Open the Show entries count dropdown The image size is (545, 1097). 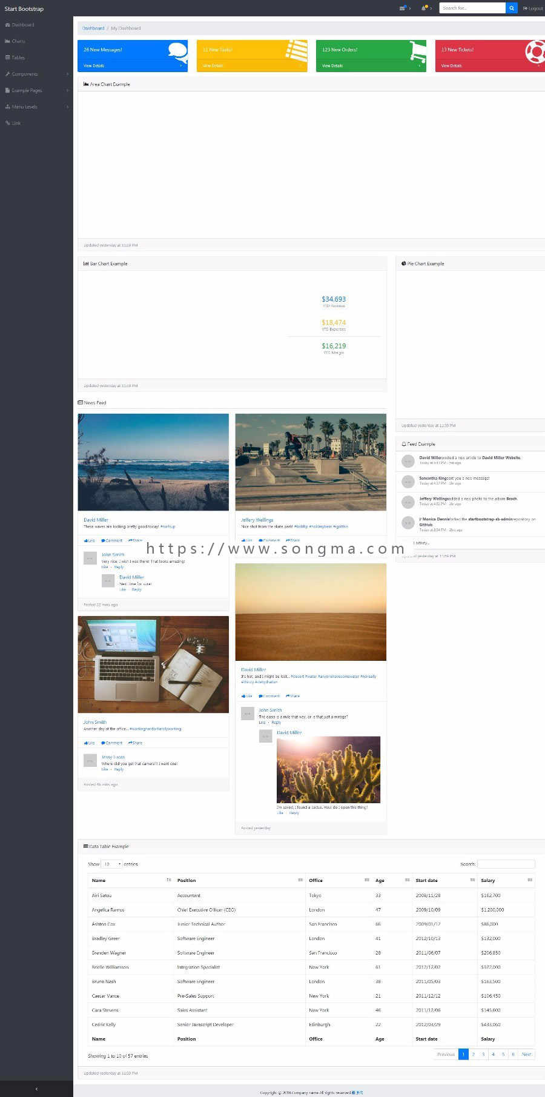111,864
